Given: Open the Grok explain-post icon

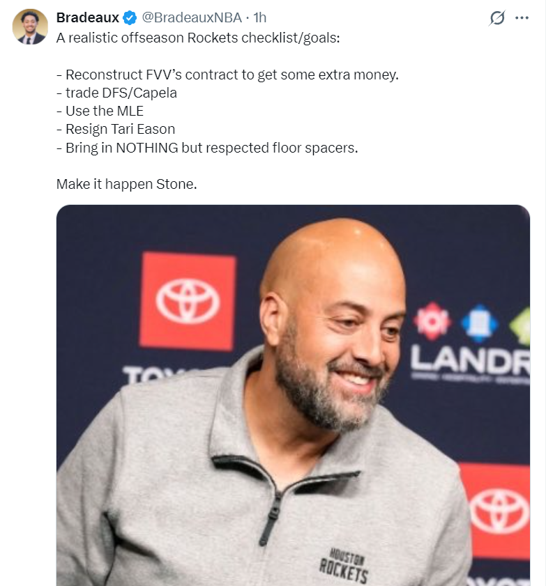Looking at the screenshot, I should 497,17.
